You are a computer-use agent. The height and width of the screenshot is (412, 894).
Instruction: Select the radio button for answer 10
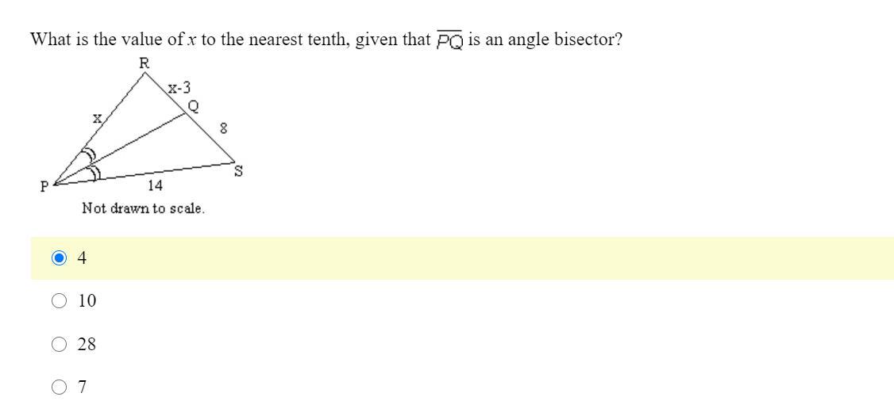pos(58,301)
